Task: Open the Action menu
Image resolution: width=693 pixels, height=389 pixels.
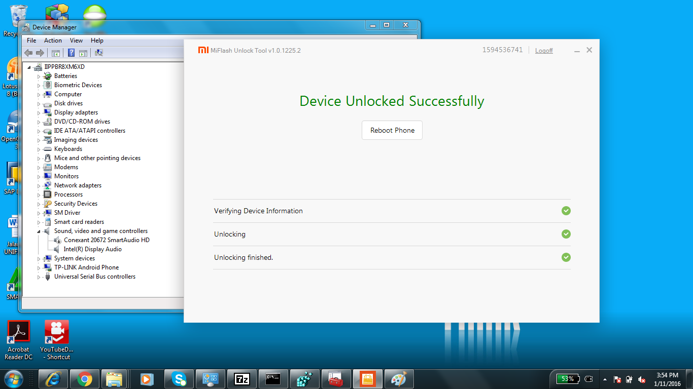Action: click(x=52, y=40)
